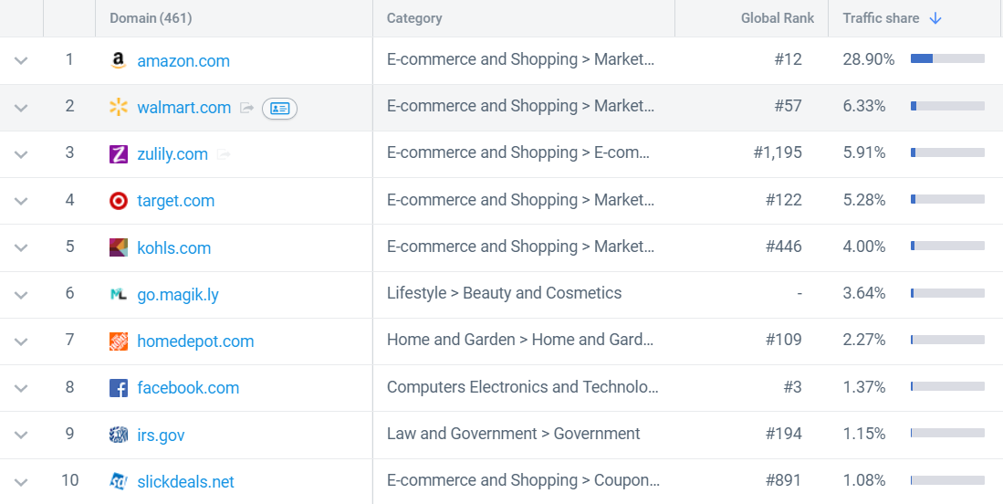Open the kohls.com link

tap(174, 247)
